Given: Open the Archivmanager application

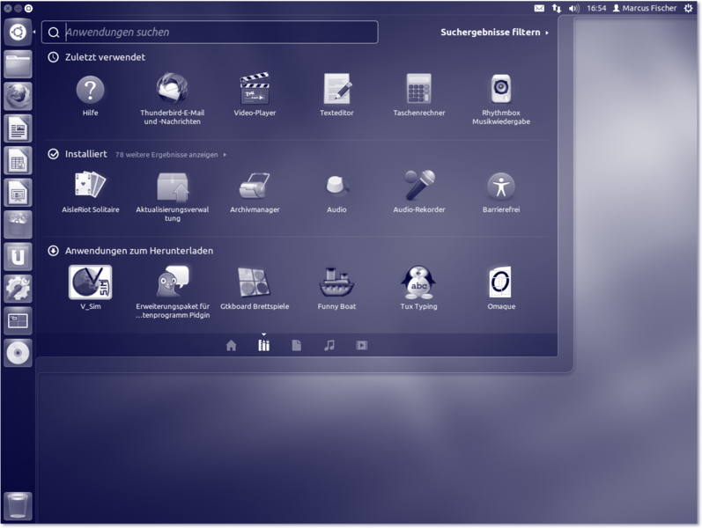Looking at the screenshot, I should [255, 187].
